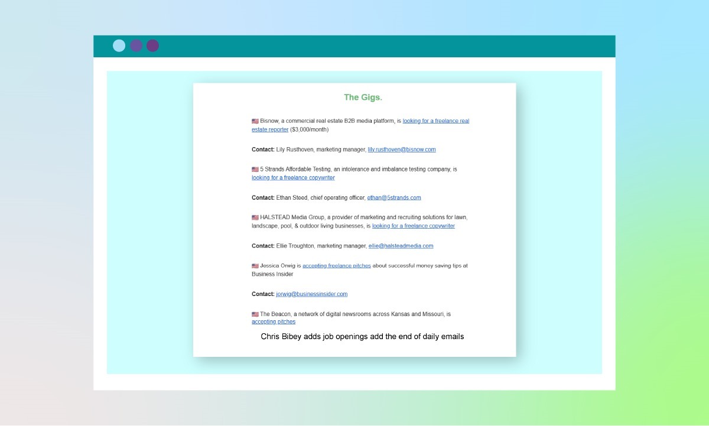The width and height of the screenshot is (709, 426).
Task: Open HALSTEAD freelance copywriter link
Action: 414,226
